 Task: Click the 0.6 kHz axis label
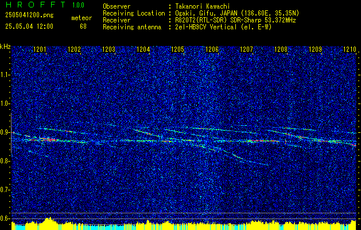click(x=5, y=218)
